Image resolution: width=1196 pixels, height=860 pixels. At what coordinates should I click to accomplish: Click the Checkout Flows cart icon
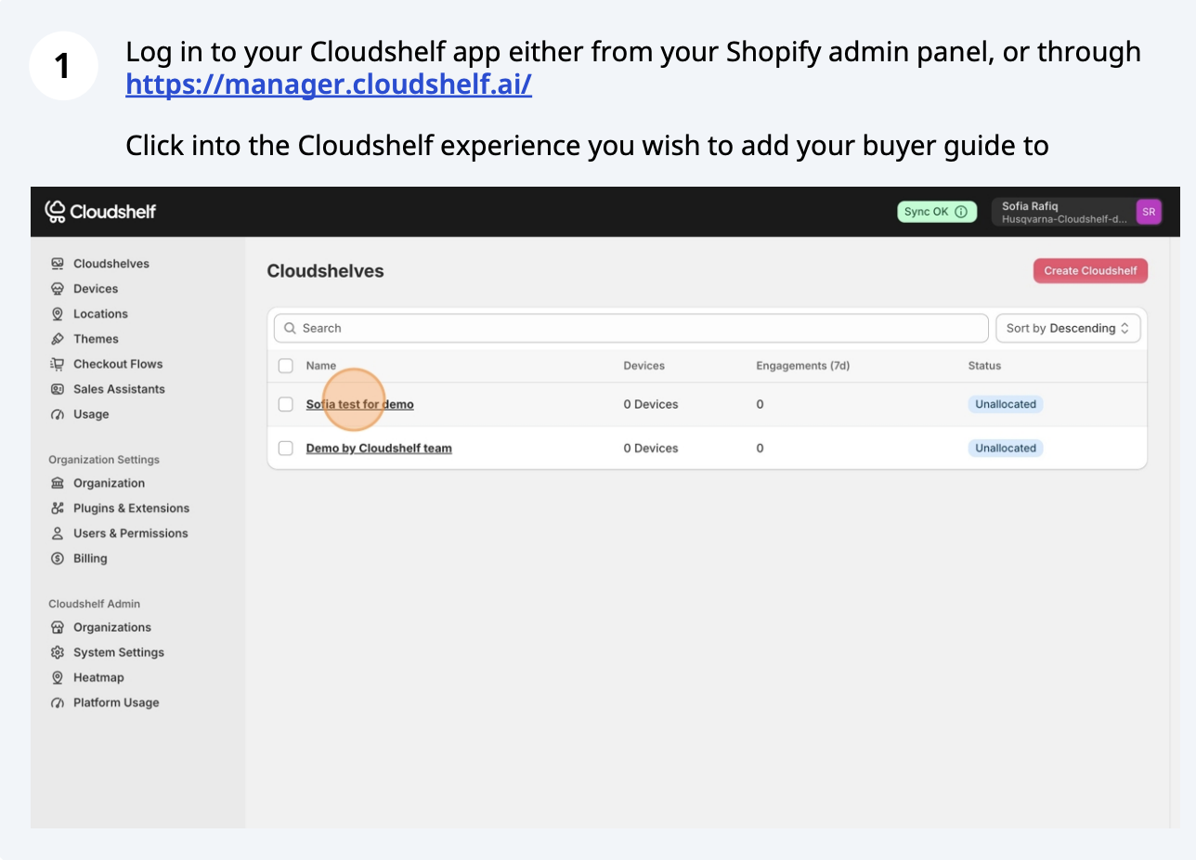(x=58, y=364)
